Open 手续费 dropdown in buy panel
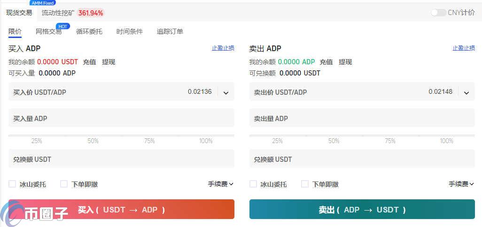The height and width of the screenshot is (227, 482). point(221,184)
